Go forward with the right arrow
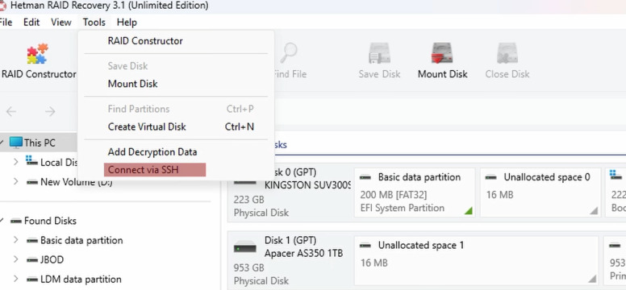The width and height of the screenshot is (626, 290). 50,112
